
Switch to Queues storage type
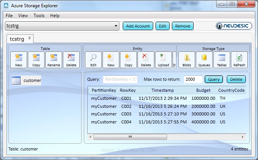coord(204,60)
